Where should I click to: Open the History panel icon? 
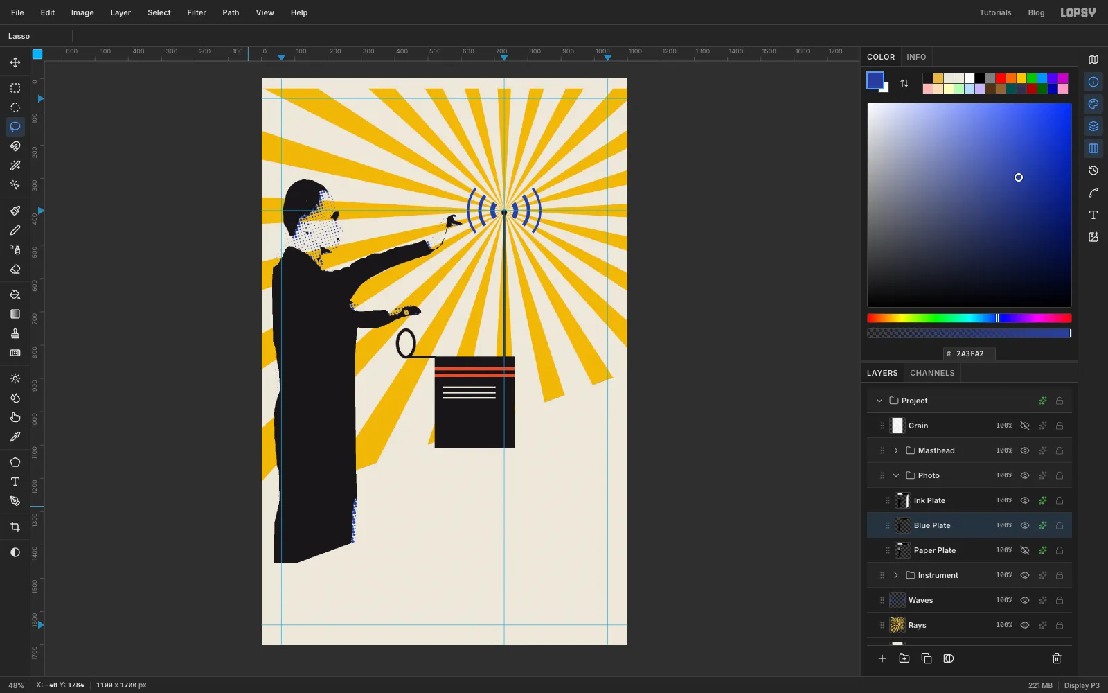[x=1093, y=170]
